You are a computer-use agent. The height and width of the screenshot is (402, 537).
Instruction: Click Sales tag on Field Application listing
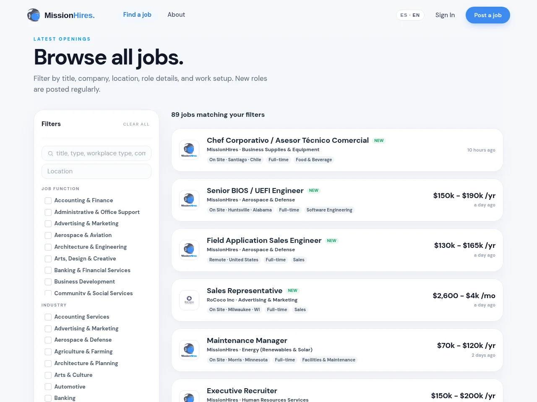[299, 260]
